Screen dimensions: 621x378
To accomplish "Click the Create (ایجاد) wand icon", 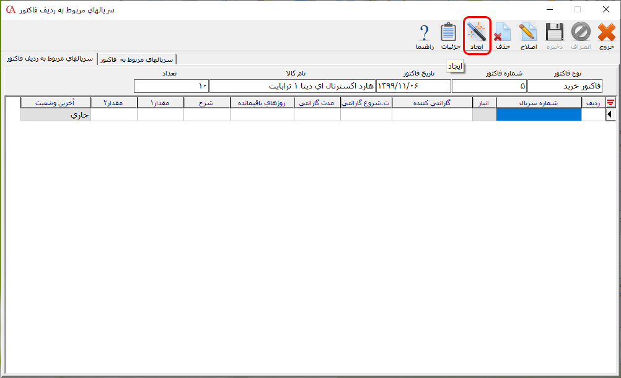I will coord(477,33).
